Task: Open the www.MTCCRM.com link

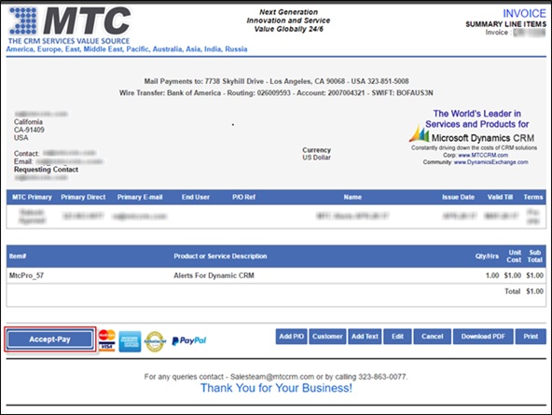Action: click(x=483, y=155)
